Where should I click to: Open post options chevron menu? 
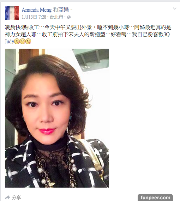pos(175,8)
